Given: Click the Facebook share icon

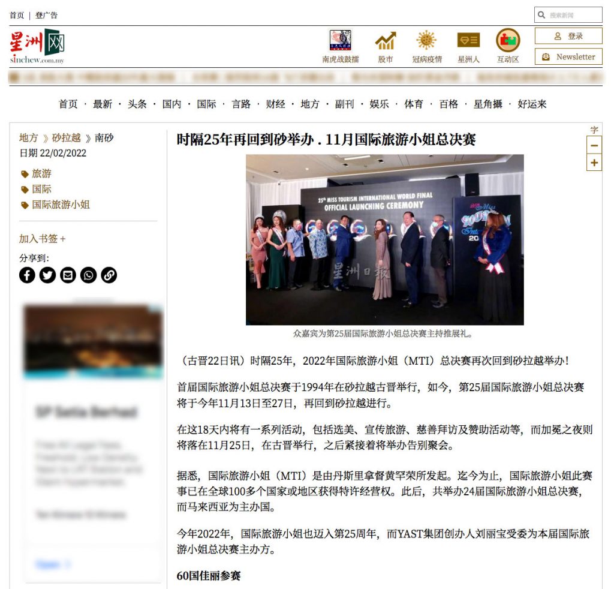Looking at the screenshot, I should coord(27,275).
